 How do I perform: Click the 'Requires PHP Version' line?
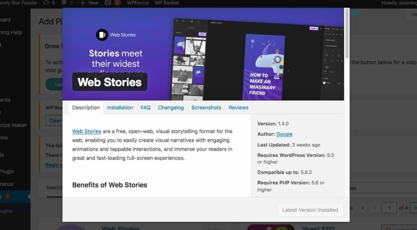[291, 186]
